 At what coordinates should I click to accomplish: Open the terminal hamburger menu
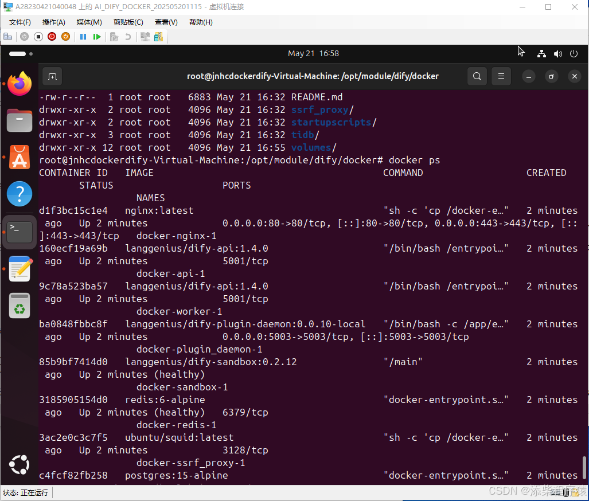pos(501,76)
